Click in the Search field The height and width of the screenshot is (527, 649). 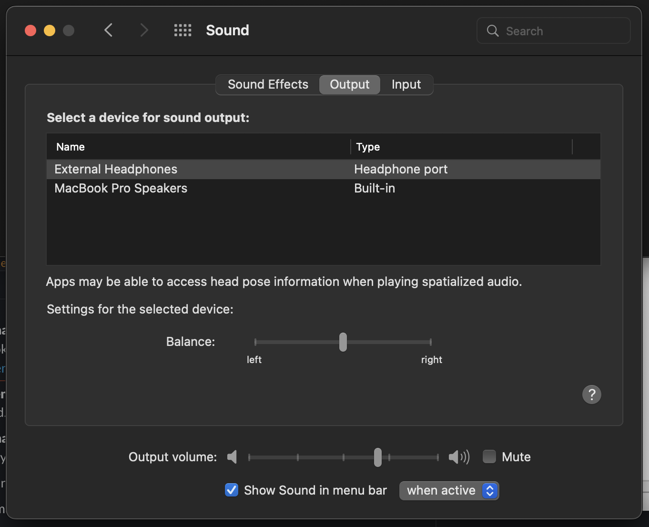(554, 31)
